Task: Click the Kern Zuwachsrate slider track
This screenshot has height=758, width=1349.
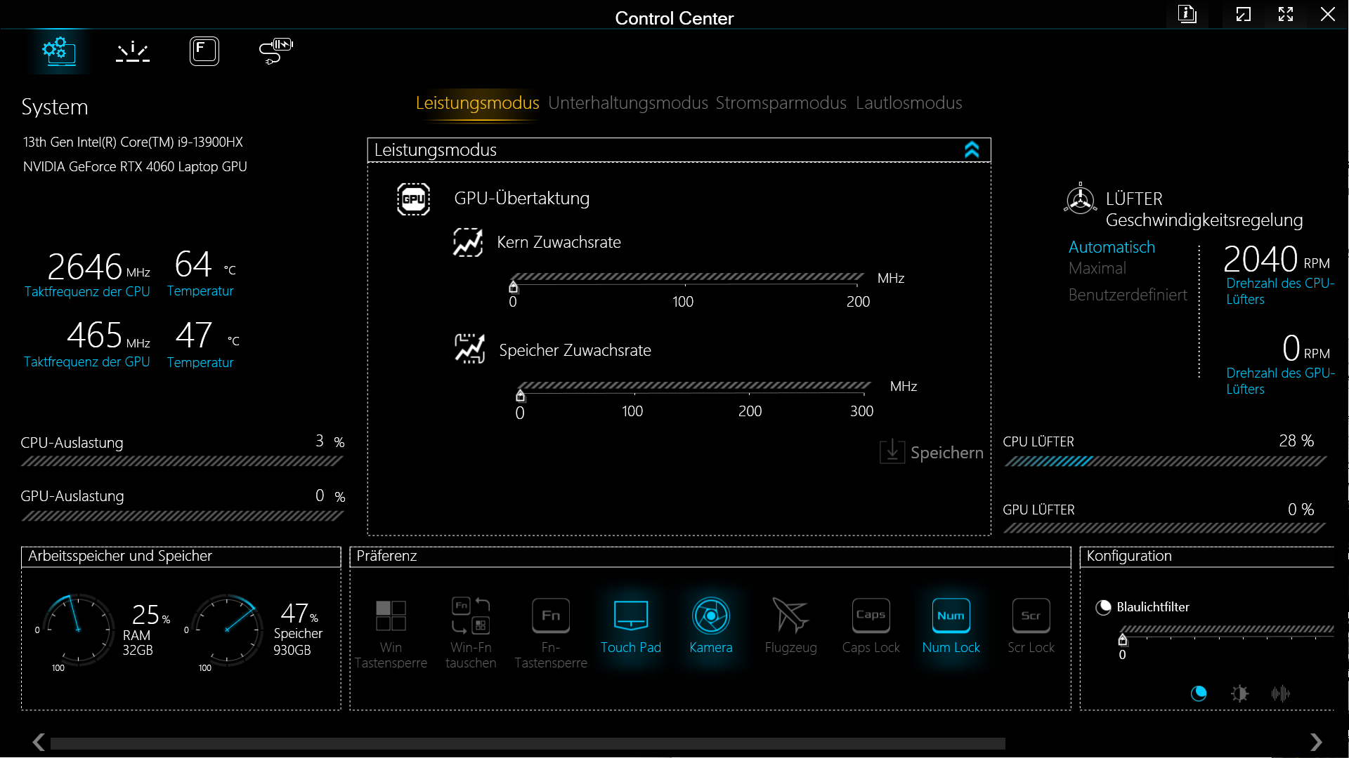Action: [x=685, y=277]
